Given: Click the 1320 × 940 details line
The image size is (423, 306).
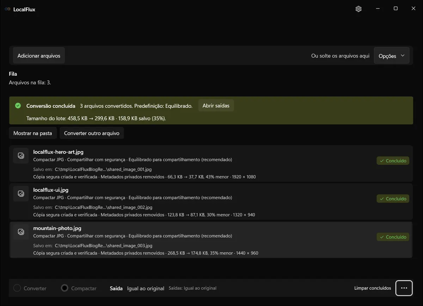Looking at the screenshot, I should (x=144, y=215).
